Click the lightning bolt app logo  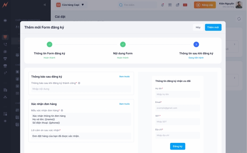coord(5,5)
